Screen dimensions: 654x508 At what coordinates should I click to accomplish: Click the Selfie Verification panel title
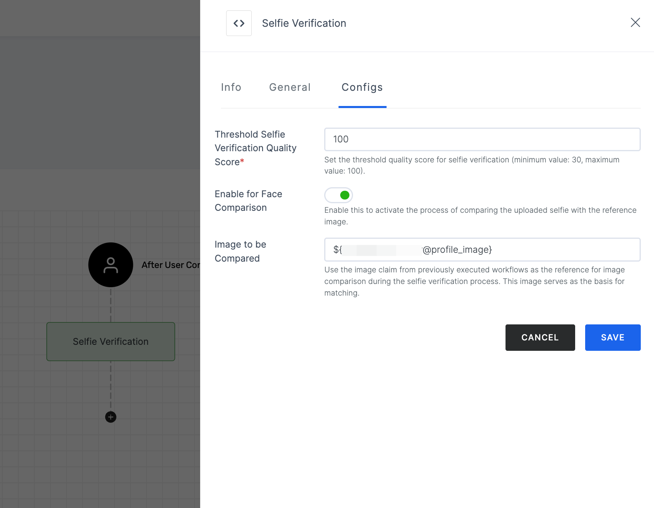tap(304, 23)
